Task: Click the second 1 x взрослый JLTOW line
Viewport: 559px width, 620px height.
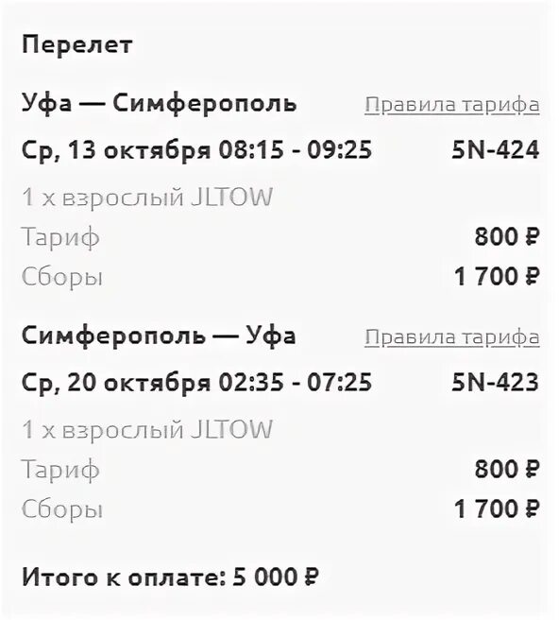Action: [x=147, y=430]
